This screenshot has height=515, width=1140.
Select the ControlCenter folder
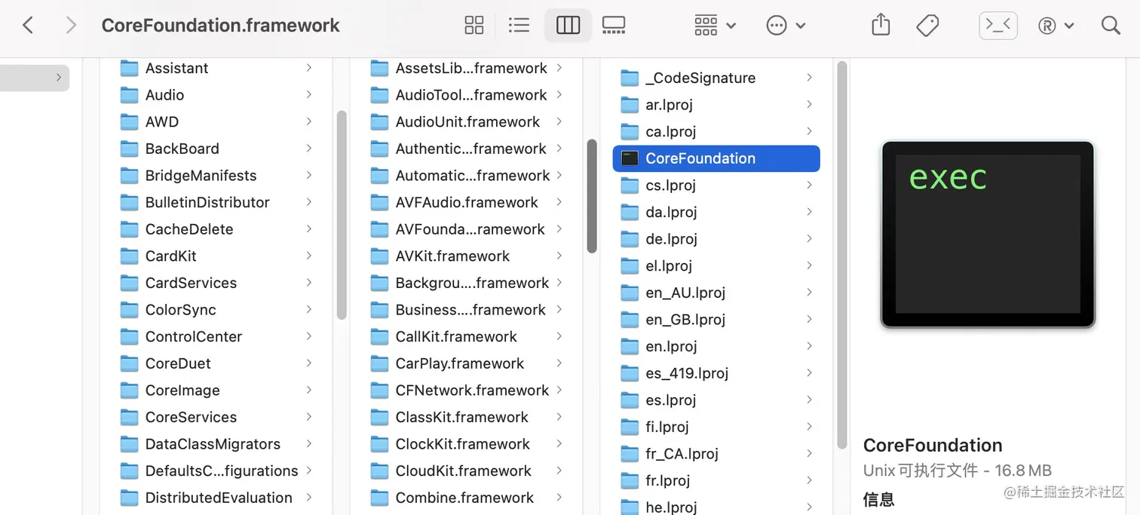pyautogui.click(x=216, y=337)
